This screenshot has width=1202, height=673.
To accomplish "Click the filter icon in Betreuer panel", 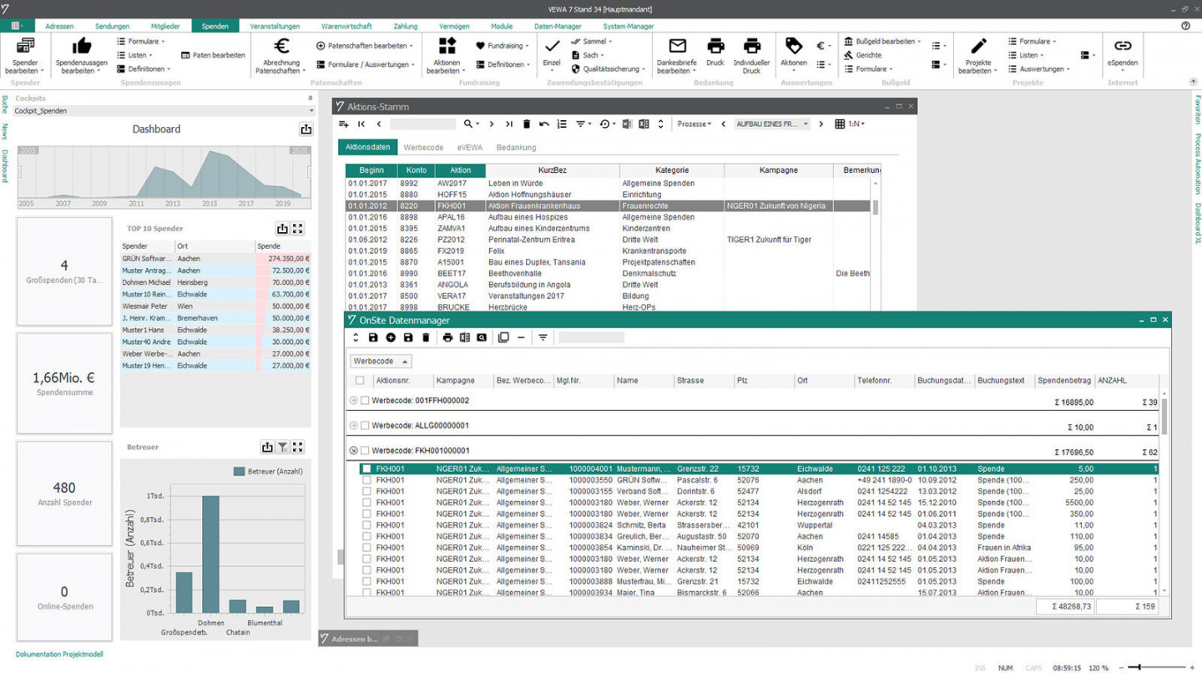I will tap(282, 448).
